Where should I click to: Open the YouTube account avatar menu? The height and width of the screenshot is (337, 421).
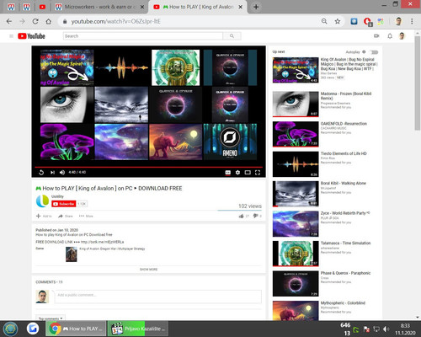(402, 36)
